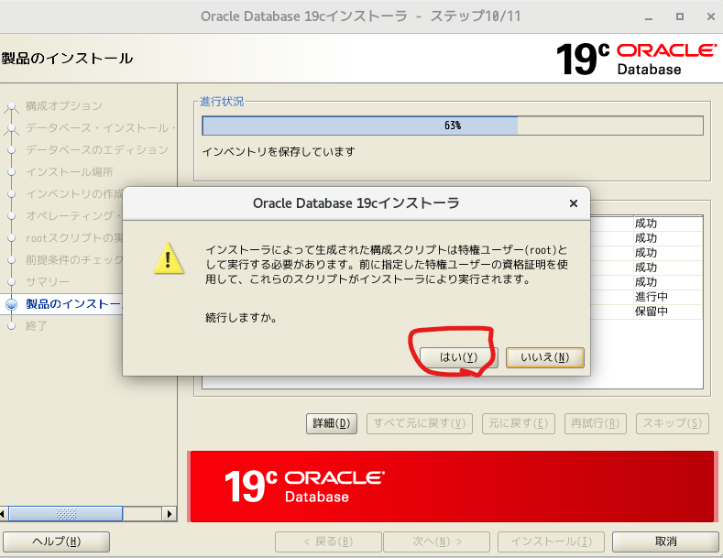Click the active step radio marker for 製品のインストール

[12, 304]
